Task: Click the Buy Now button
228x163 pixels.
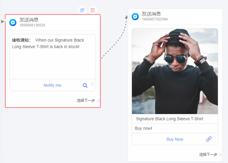Action: (x=175, y=139)
